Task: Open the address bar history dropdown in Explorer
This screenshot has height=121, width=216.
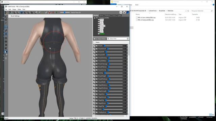Action: (x=186, y=11)
